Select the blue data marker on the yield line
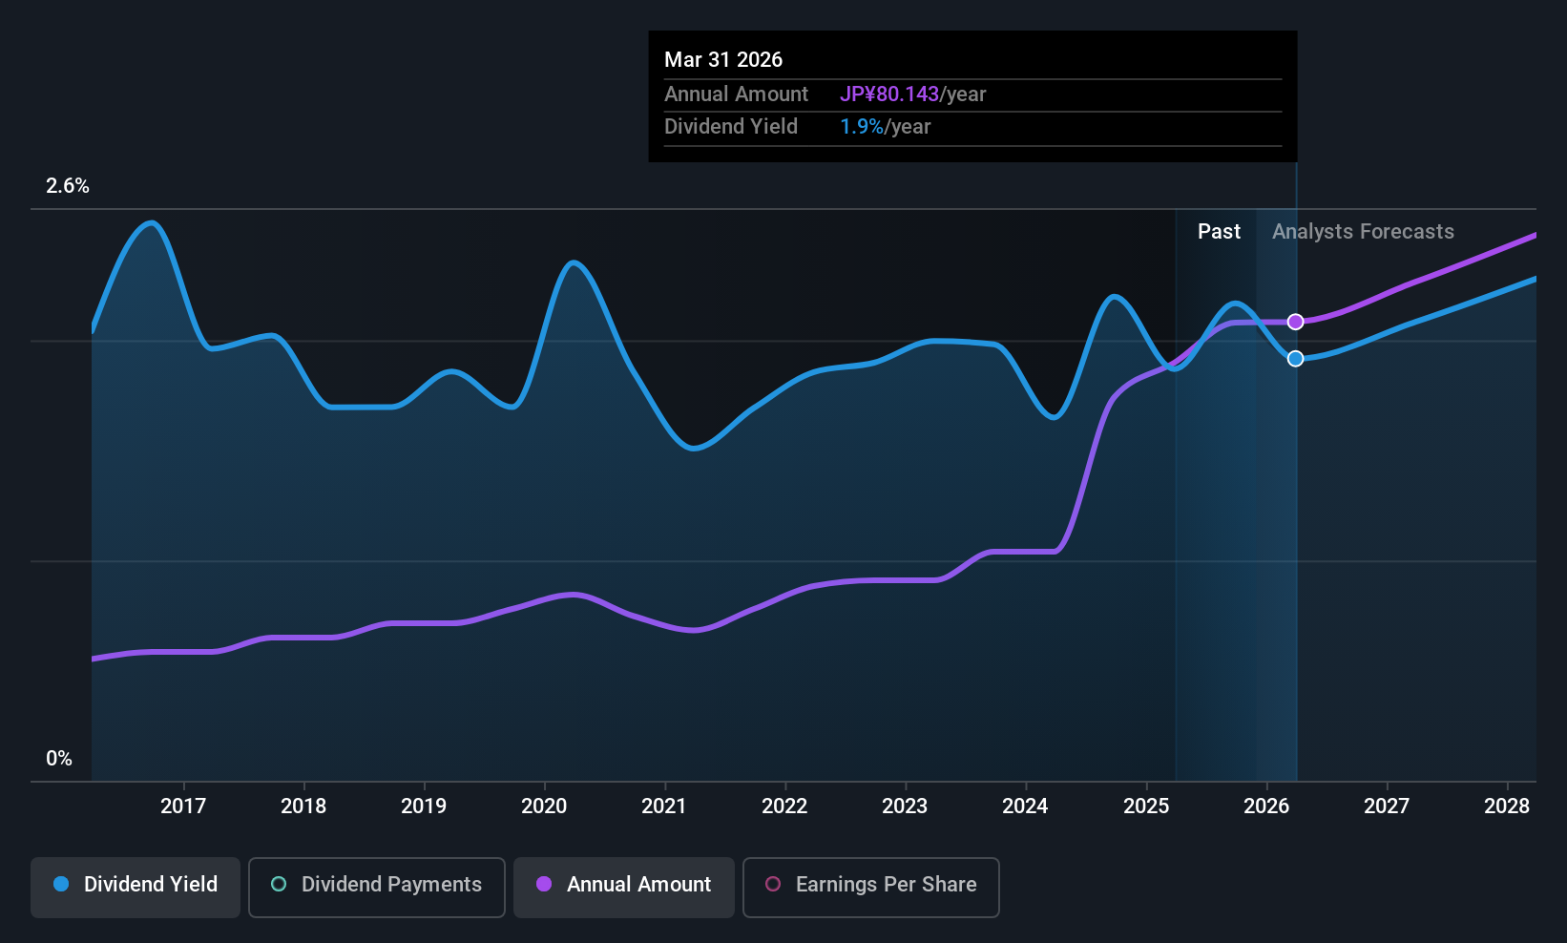Screen dimensions: 1567x943 1295,359
